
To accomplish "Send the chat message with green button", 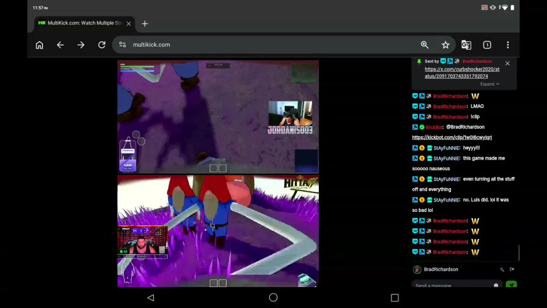I will [x=512, y=285].
